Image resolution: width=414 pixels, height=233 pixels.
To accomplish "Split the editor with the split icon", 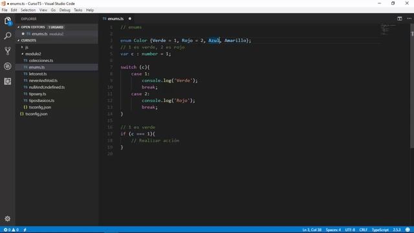I will 400,19.
